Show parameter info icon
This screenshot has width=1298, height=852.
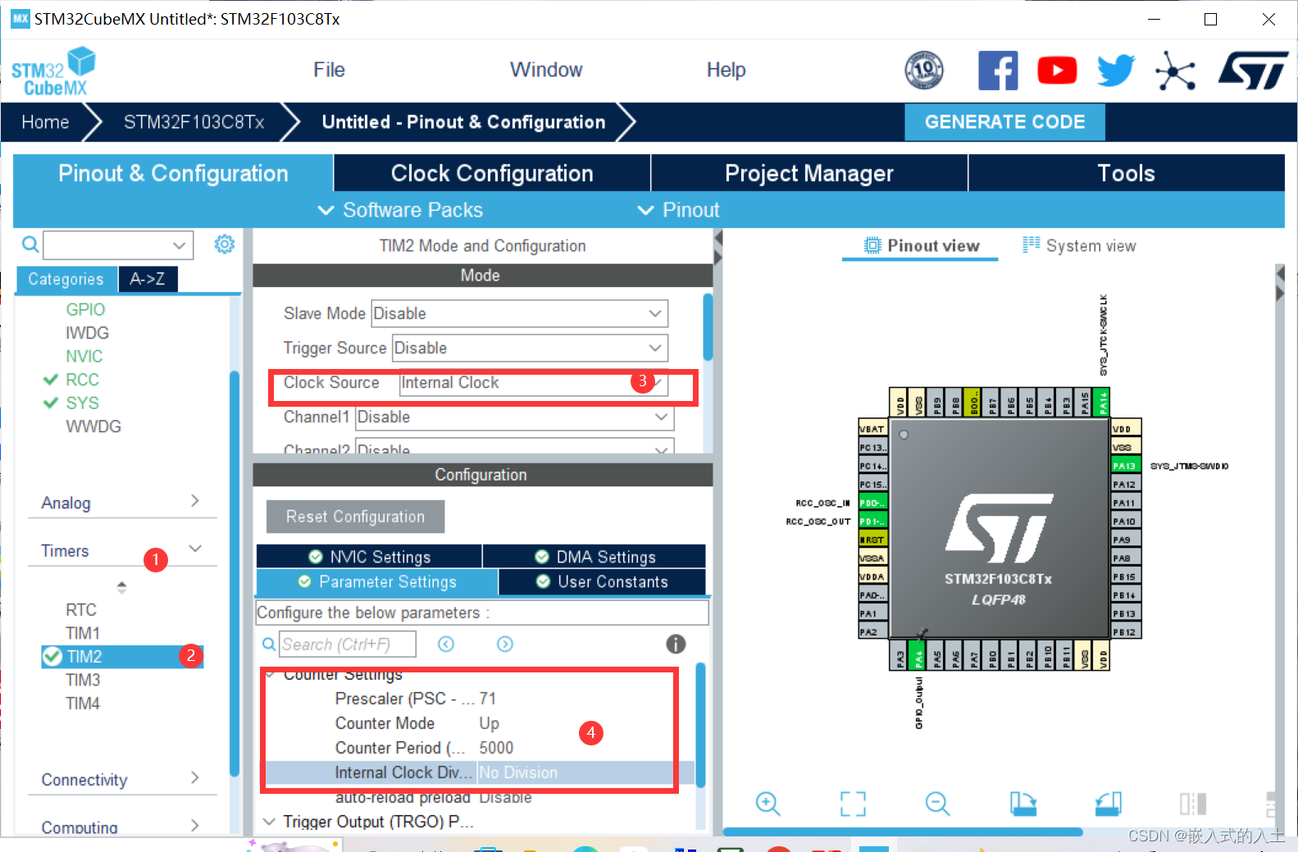(676, 644)
